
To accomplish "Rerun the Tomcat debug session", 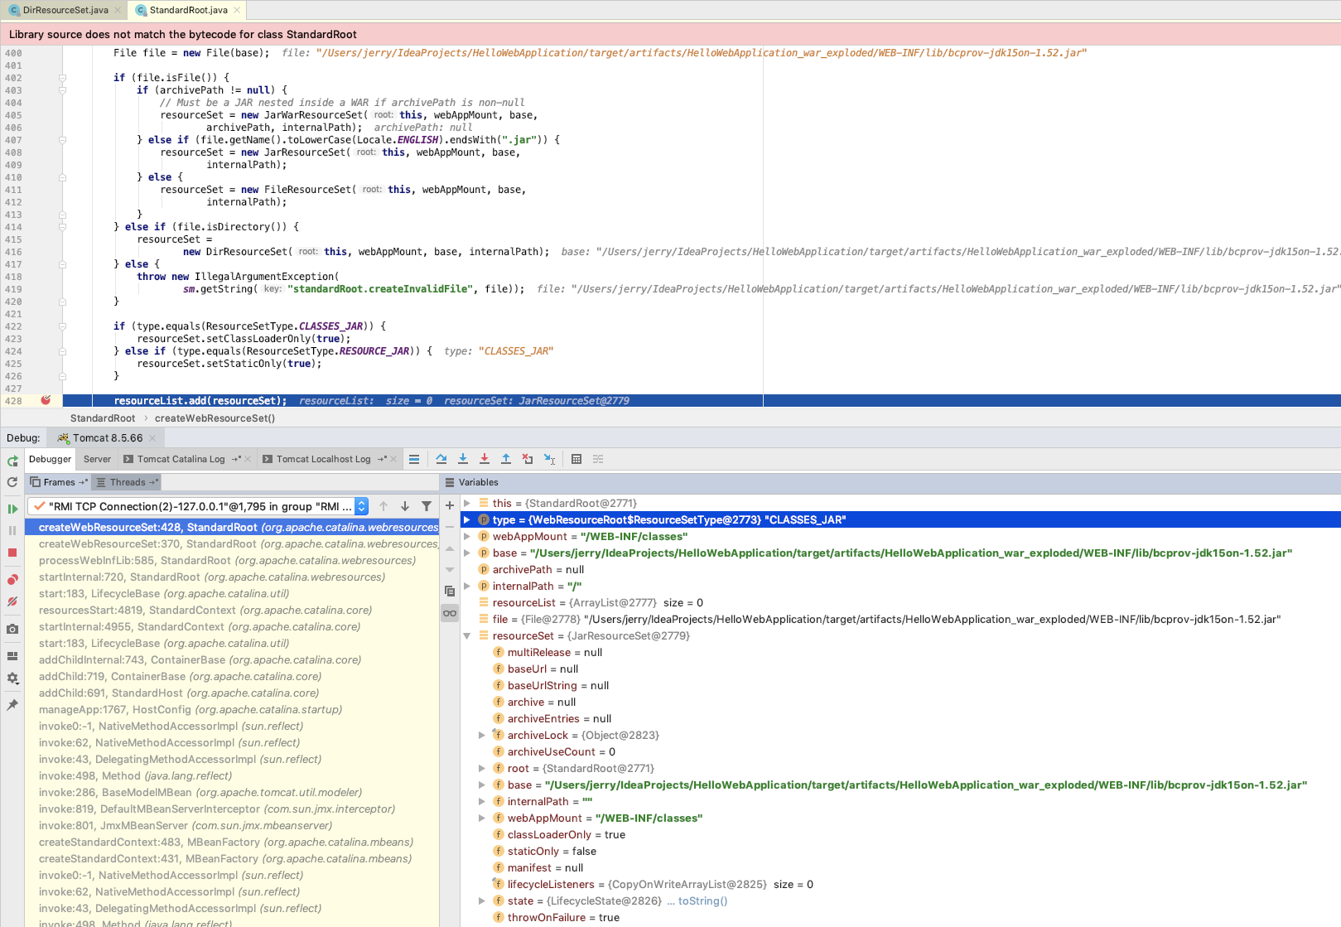I will click(x=12, y=461).
